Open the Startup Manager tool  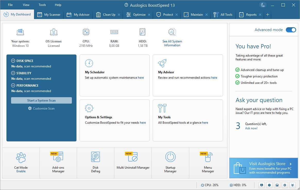coord(170,163)
